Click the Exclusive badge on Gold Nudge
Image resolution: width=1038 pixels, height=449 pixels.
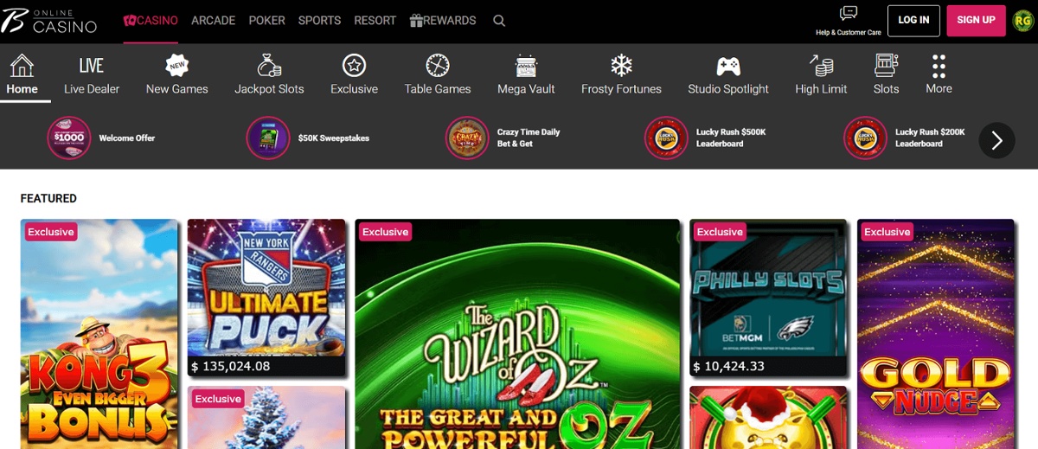[887, 232]
